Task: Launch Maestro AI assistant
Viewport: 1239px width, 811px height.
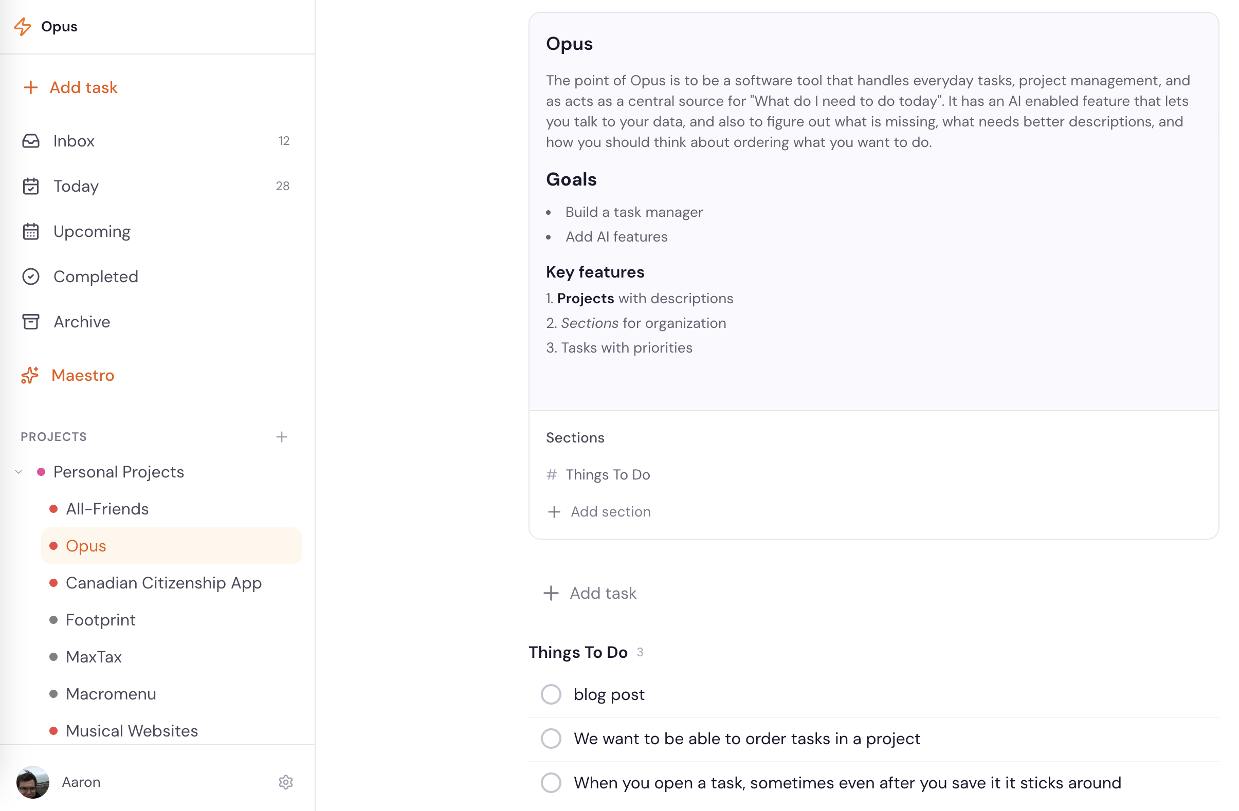Action: tap(83, 375)
